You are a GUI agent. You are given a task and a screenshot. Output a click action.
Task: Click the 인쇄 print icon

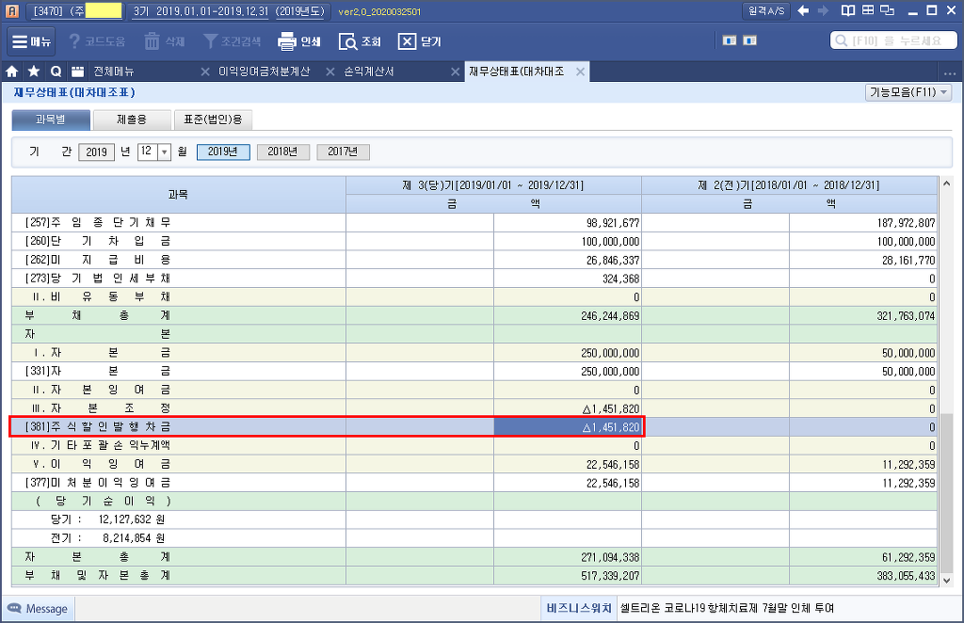click(288, 42)
